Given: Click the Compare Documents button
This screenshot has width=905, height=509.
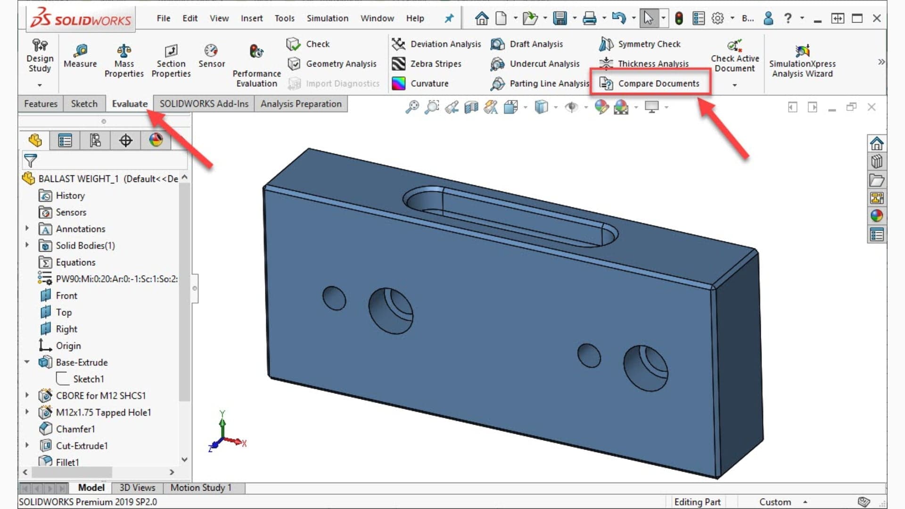Looking at the screenshot, I should click(652, 83).
